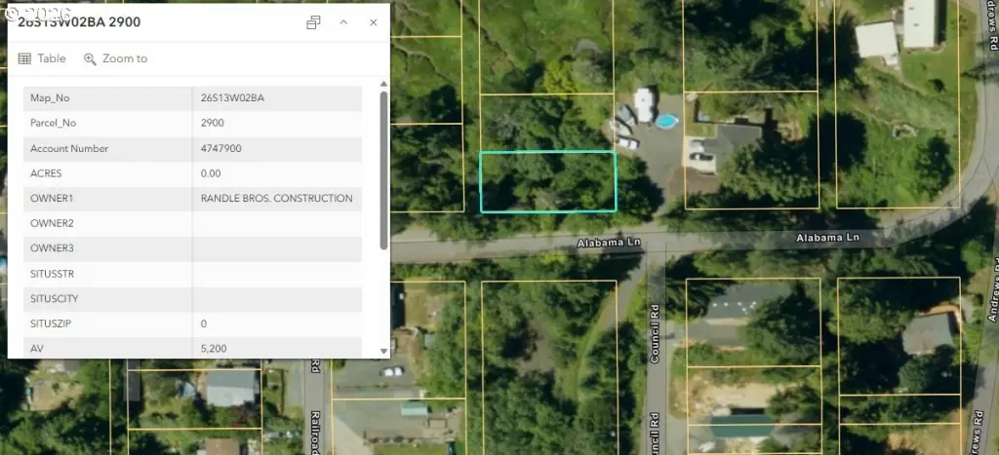The image size is (999, 455).
Task: Click the Zoom to button
Action: 115,58
